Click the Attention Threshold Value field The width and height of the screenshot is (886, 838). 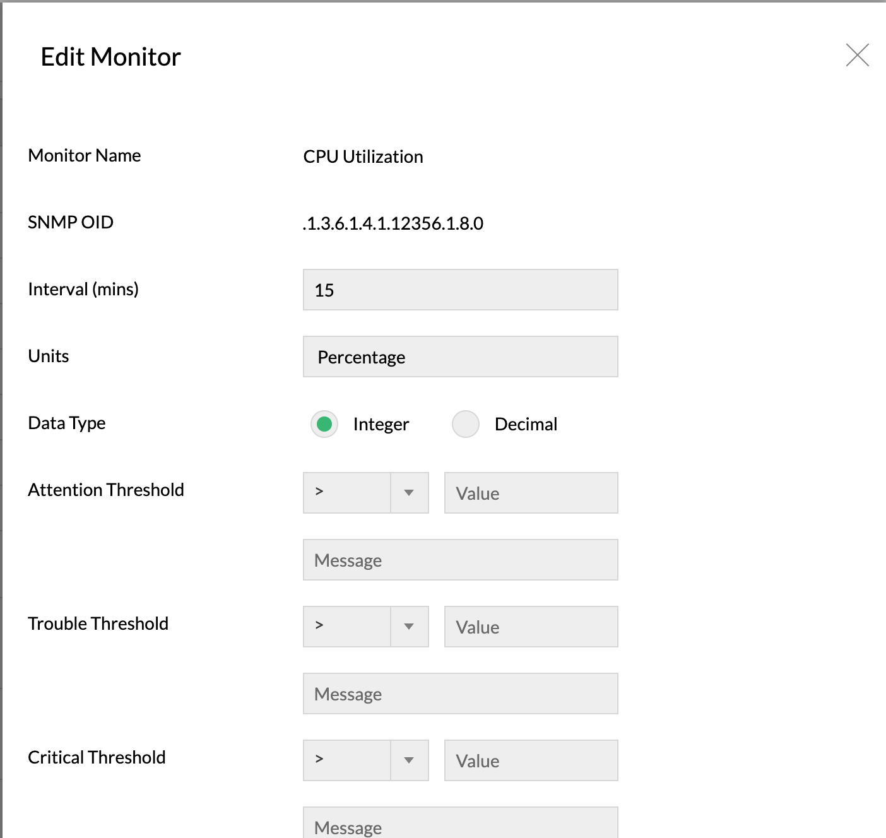coord(531,493)
